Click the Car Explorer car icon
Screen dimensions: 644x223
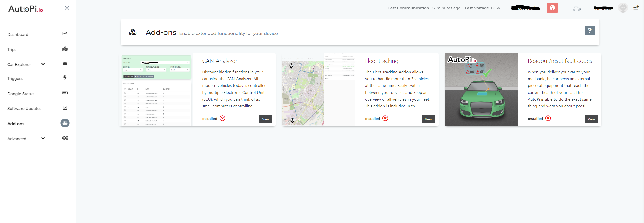tap(65, 64)
